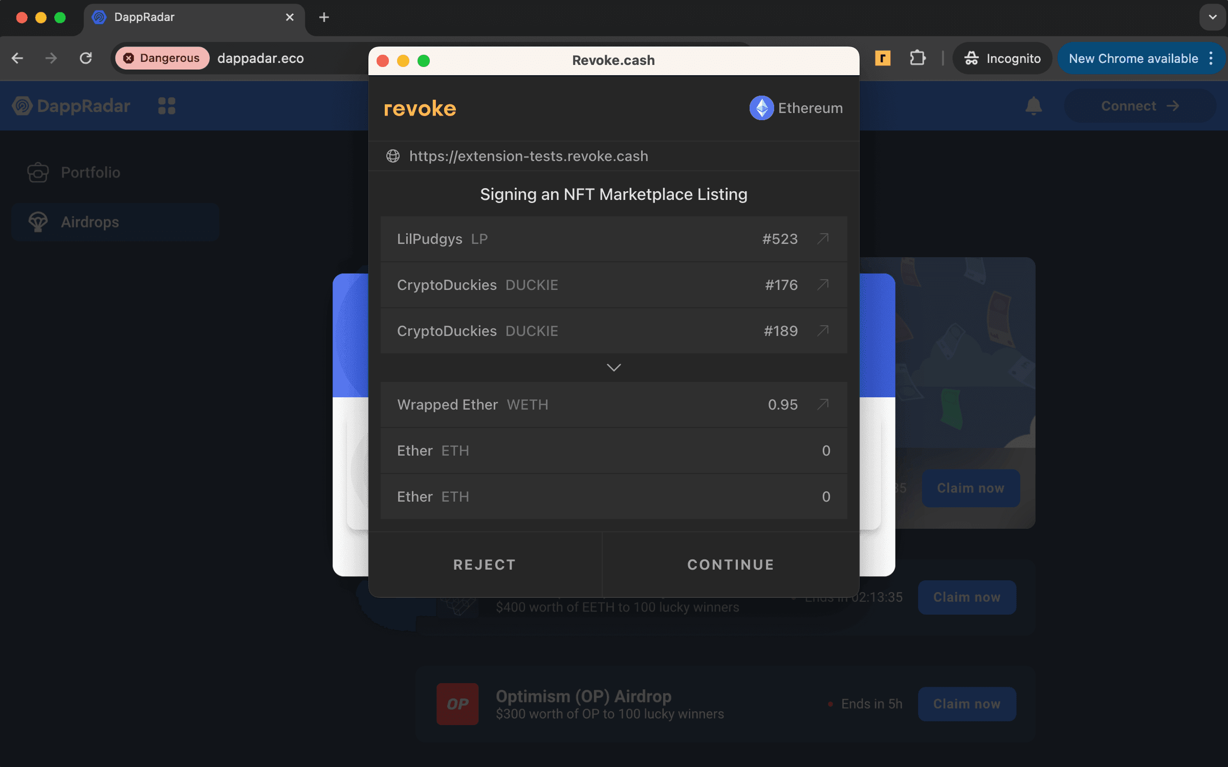The height and width of the screenshot is (767, 1228).
Task: Click the REJECT button
Action: pos(485,565)
